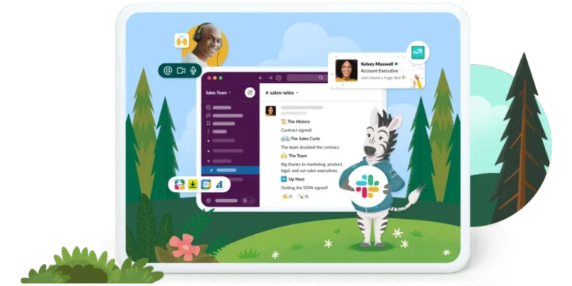Toggle the clap reaction showing 23
Image resolution: width=572 pixels, height=286 pixels.
pyautogui.click(x=288, y=197)
